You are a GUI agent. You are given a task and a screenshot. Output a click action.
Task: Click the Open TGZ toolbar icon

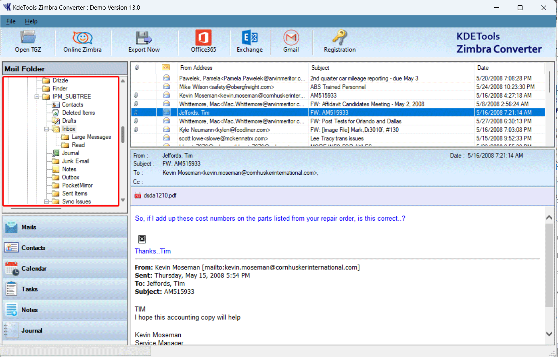tap(28, 42)
